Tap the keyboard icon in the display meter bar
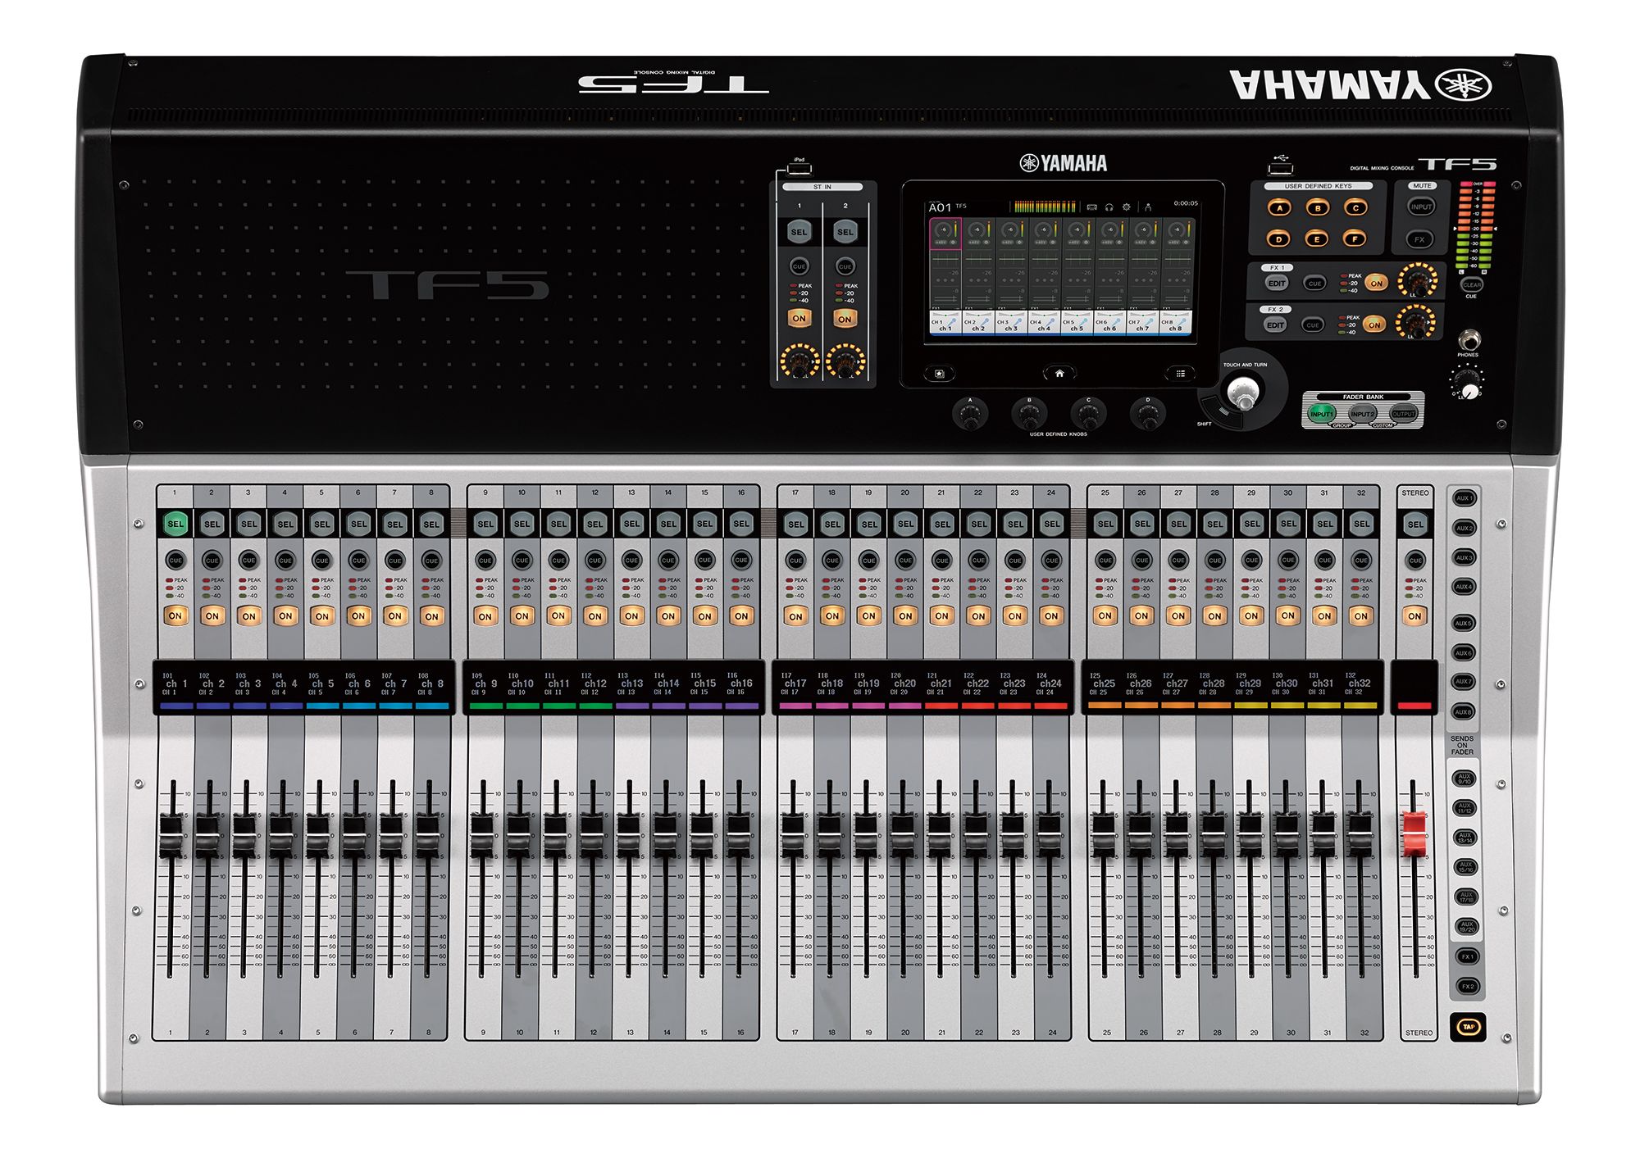Viewport: 1640px width, 1158px height. coord(1093,208)
